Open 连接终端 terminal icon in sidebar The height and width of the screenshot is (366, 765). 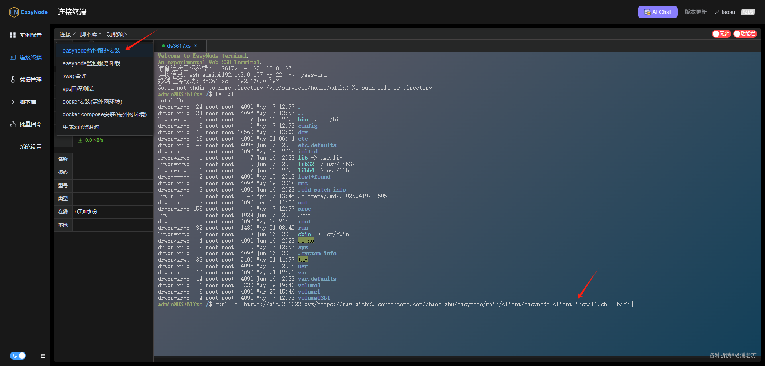[13, 57]
